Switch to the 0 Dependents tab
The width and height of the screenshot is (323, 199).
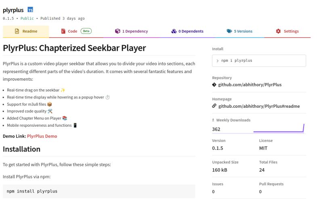pyautogui.click(x=187, y=31)
